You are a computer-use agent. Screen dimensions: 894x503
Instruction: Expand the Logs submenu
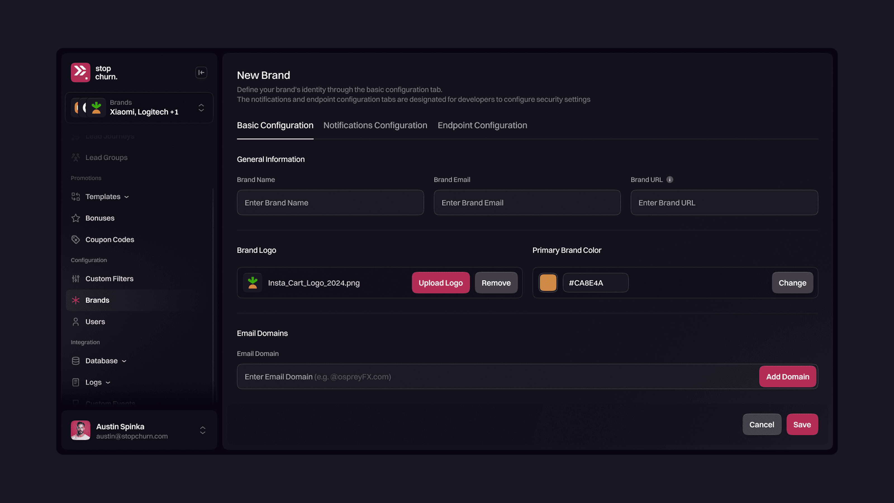[108, 383]
